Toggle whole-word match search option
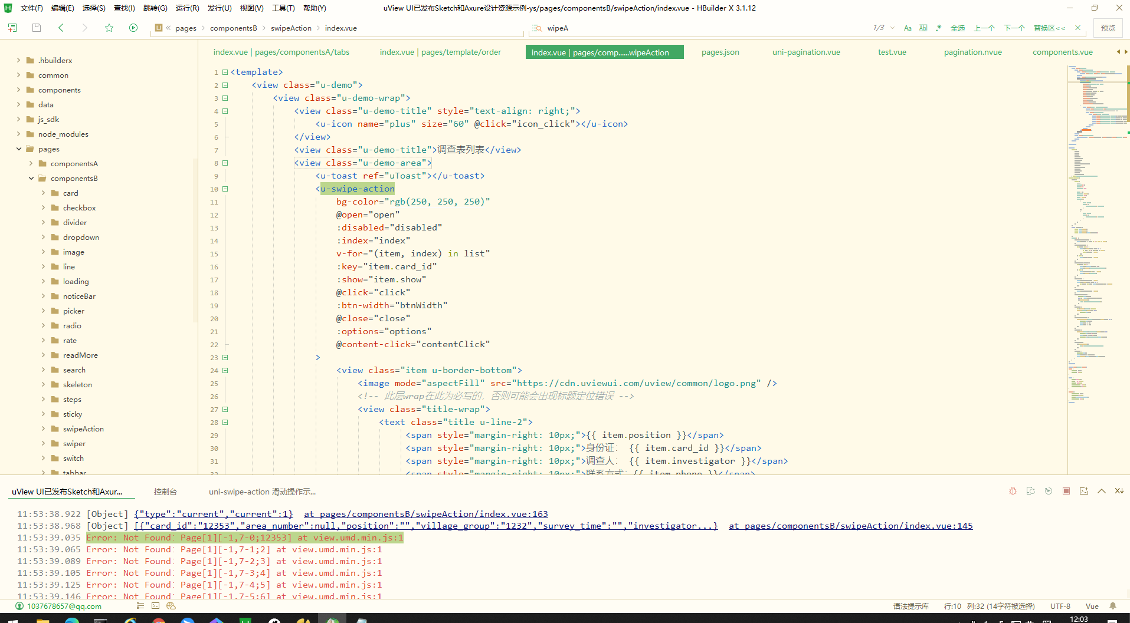This screenshot has width=1130, height=623. tap(923, 28)
